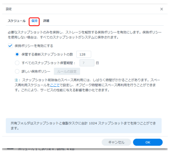
Task: Choose the すべてのスナップショット保管期間 radio option
Action: (x=17, y=63)
